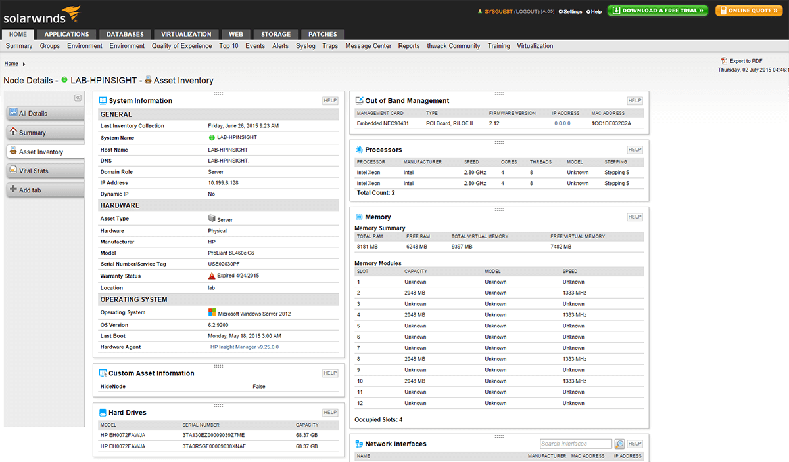The height and width of the screenshot is (462, 789).
Task: Click the Export to PDF icon
Action: click(724, 61)
